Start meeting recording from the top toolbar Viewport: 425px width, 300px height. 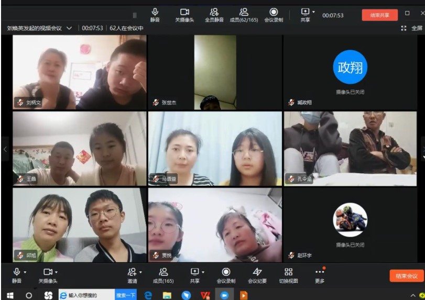274,14
